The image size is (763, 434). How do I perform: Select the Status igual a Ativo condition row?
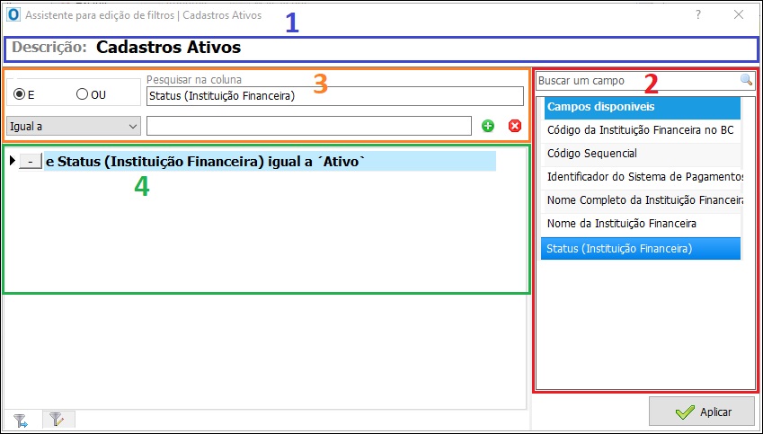pos(271,161)
